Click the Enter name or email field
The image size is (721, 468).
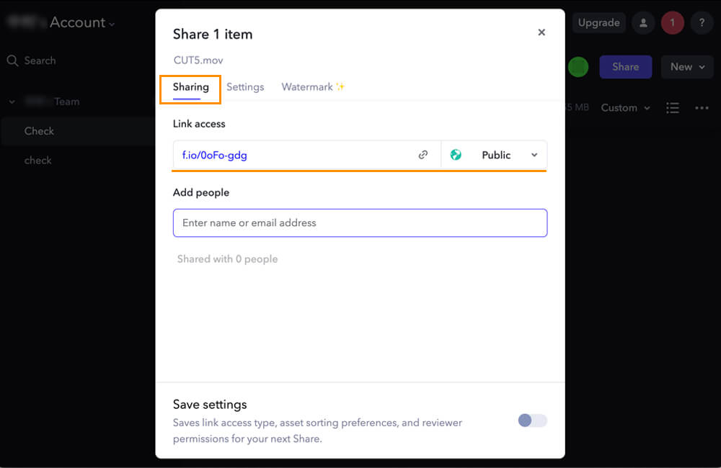tap(360, 223)
